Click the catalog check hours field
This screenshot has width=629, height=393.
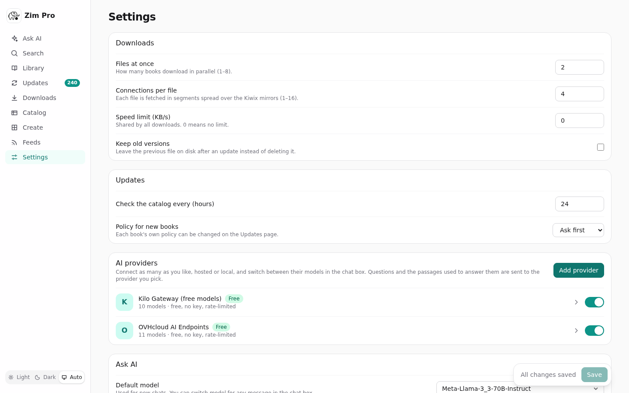[x=580, y=204]
